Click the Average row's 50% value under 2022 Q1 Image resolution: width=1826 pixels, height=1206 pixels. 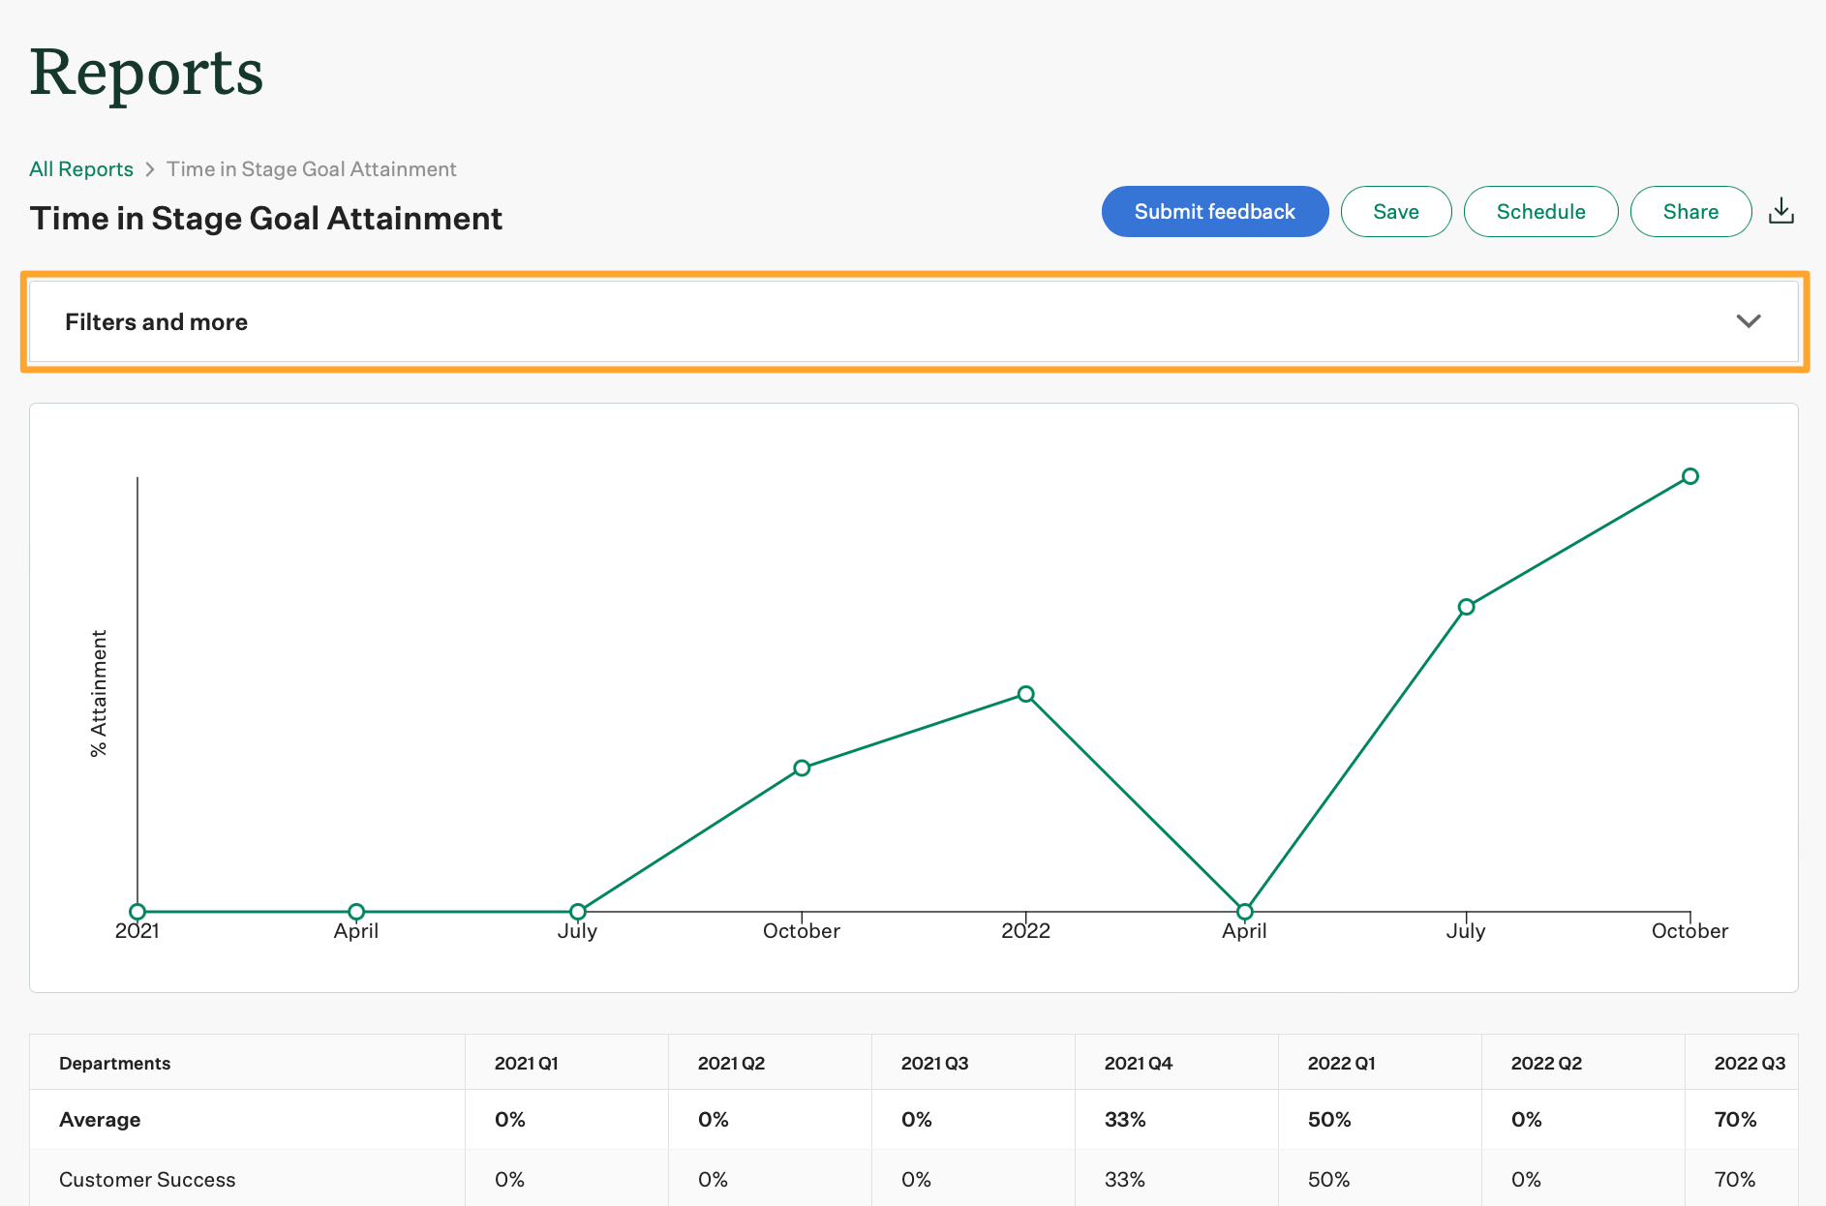1328,1120
